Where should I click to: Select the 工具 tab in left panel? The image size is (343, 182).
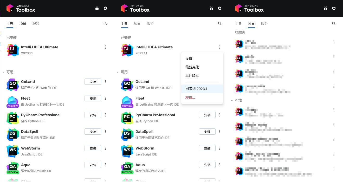coord(10,23)
